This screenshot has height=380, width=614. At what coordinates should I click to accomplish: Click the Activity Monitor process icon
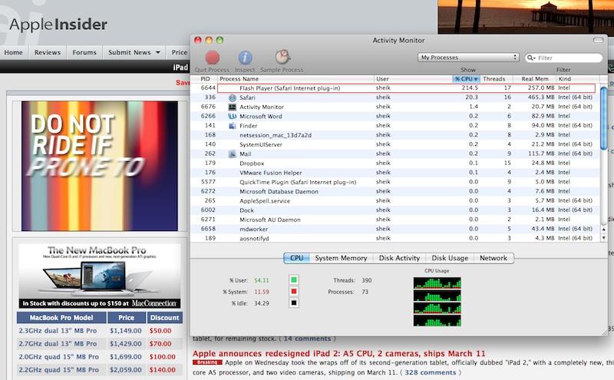coord(233,107)
